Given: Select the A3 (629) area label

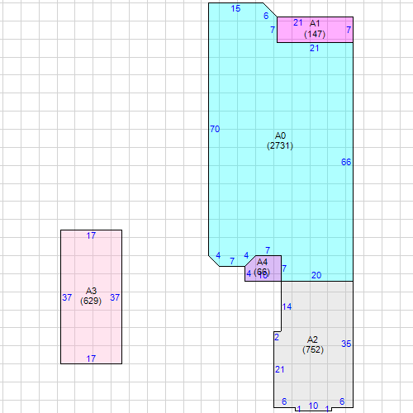Looking at the screenshot, I should pos(91,296).
